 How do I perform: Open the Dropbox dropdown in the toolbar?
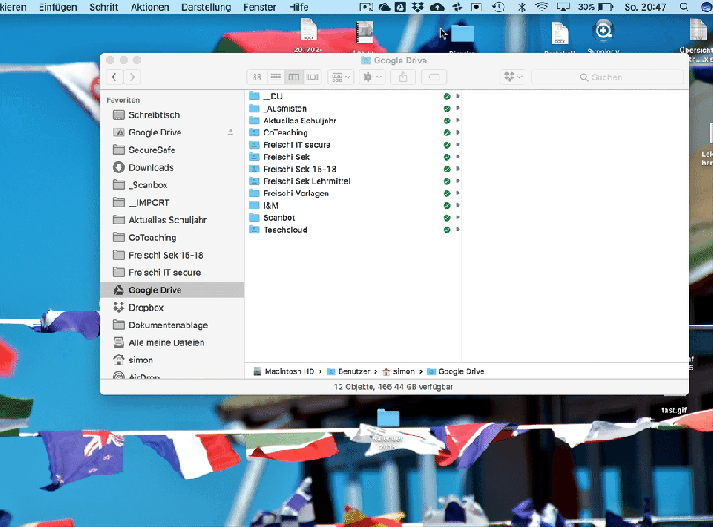click(511, 77)
